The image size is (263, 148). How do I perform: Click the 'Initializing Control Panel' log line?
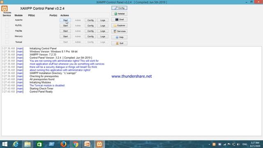pos(43,49)
